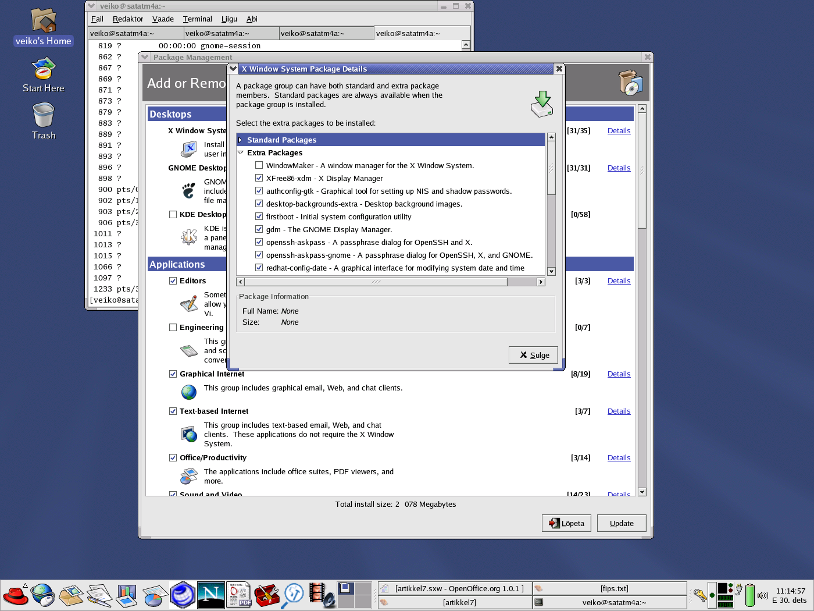This screenshot has width=814, height=611.
Task: Click the Start Here desktop icon
Action: [44, 75]
